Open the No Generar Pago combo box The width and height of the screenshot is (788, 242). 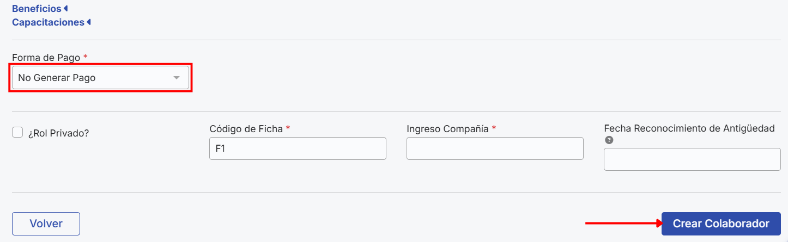pos(100,78)
